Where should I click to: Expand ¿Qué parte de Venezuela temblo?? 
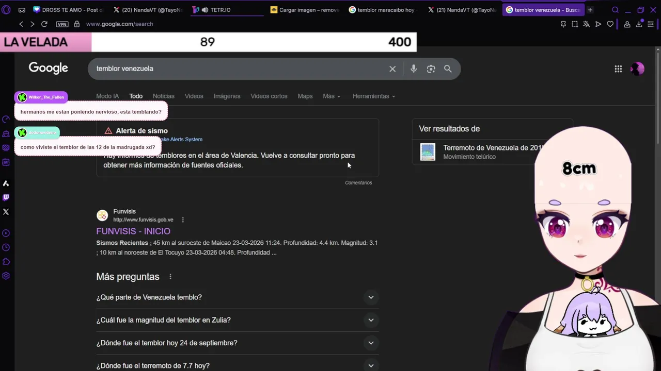[238, 297]
